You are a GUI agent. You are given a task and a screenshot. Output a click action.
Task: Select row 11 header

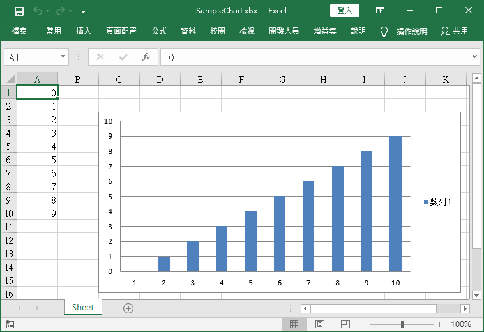point(9,227)
